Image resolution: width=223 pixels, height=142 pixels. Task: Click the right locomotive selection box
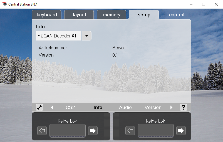(156, 131)
